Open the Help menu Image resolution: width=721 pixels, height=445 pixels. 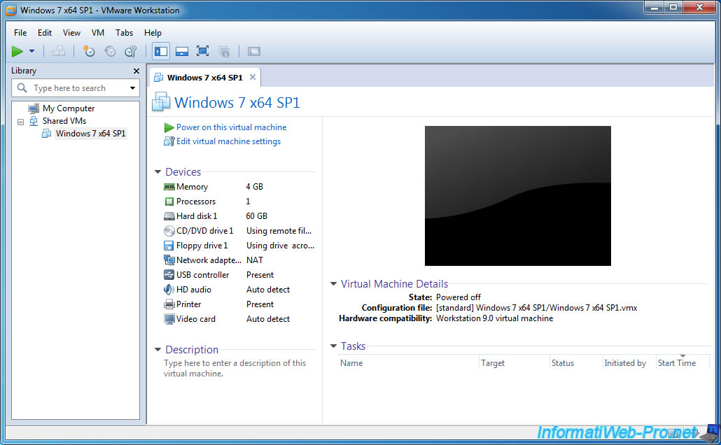(153, 33)
